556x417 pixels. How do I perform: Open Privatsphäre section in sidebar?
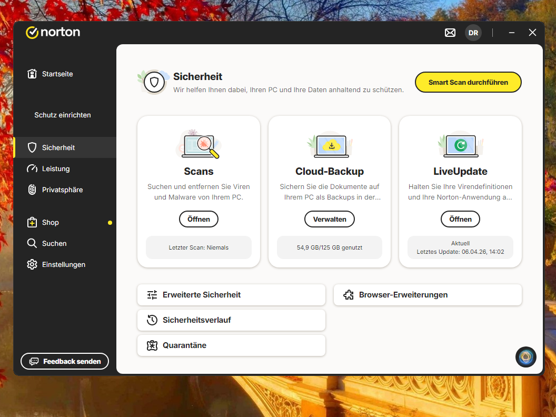click(x=62, y=190)
